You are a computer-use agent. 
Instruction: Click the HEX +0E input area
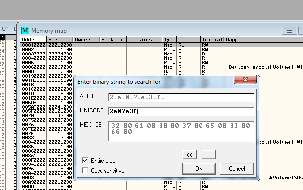click(x=181, y=131)
